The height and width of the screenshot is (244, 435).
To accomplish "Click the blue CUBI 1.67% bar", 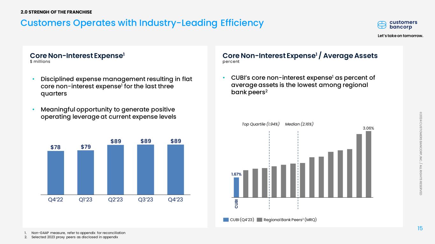I will [236, 187].
